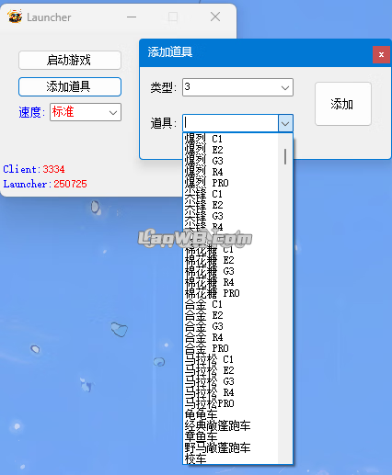Click the 添加道具 button in Launcher window
The height and width of the screenshot is (475, 392).
(70, 86)
